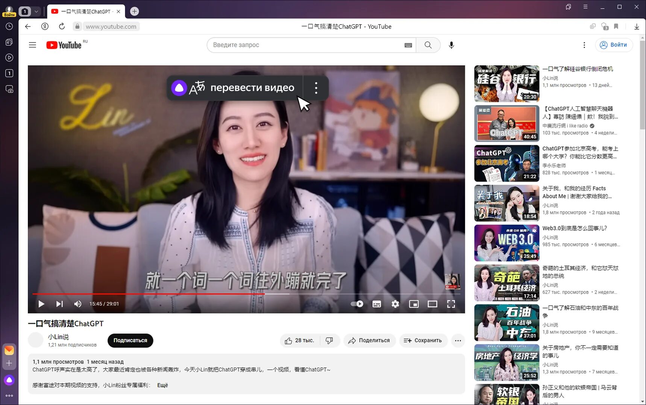The width and height of the screenshot is (646, 405).
Task: Open sidebar screenshot tool icon
Action: [9, 89]
